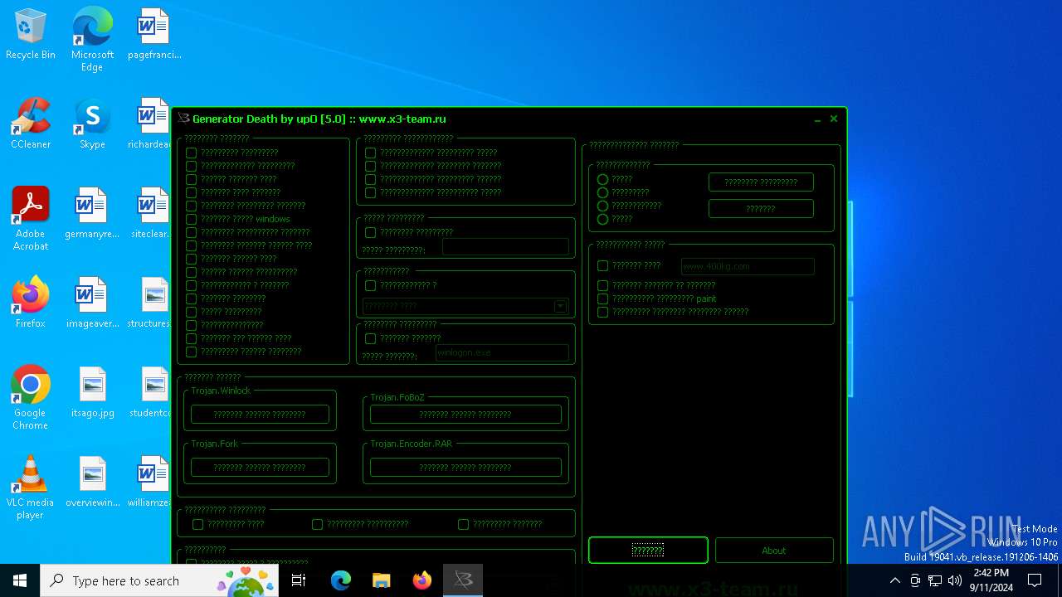This screenshot has width=1062, height=597.
Task: Open Firefox from the taskbar
Action: 421,580
